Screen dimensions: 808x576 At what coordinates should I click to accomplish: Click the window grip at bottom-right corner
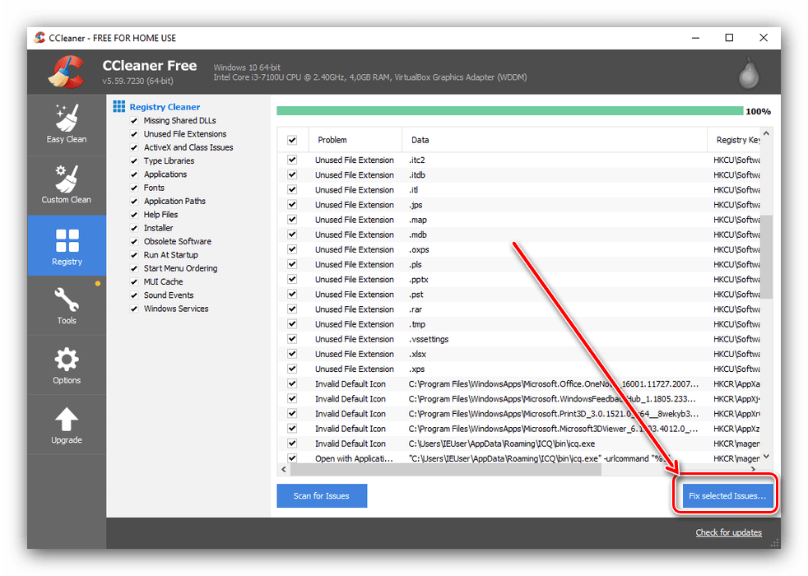[x=775, y=543]
